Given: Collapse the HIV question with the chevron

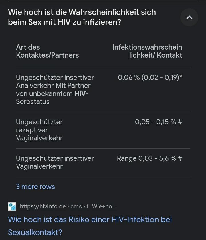Looking at the screenshot, I should [189, 17].
